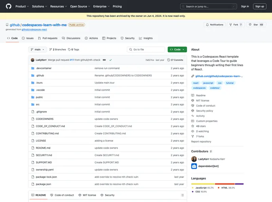Switch to the Actions tab

click(x=91, y=38)
